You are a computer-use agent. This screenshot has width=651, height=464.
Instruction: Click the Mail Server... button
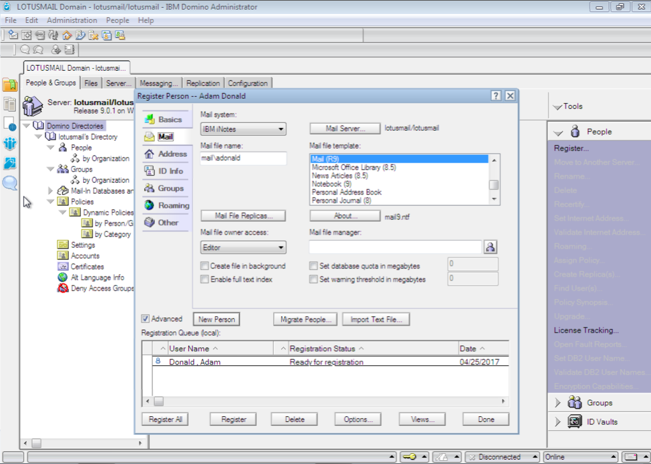(345, 128)
